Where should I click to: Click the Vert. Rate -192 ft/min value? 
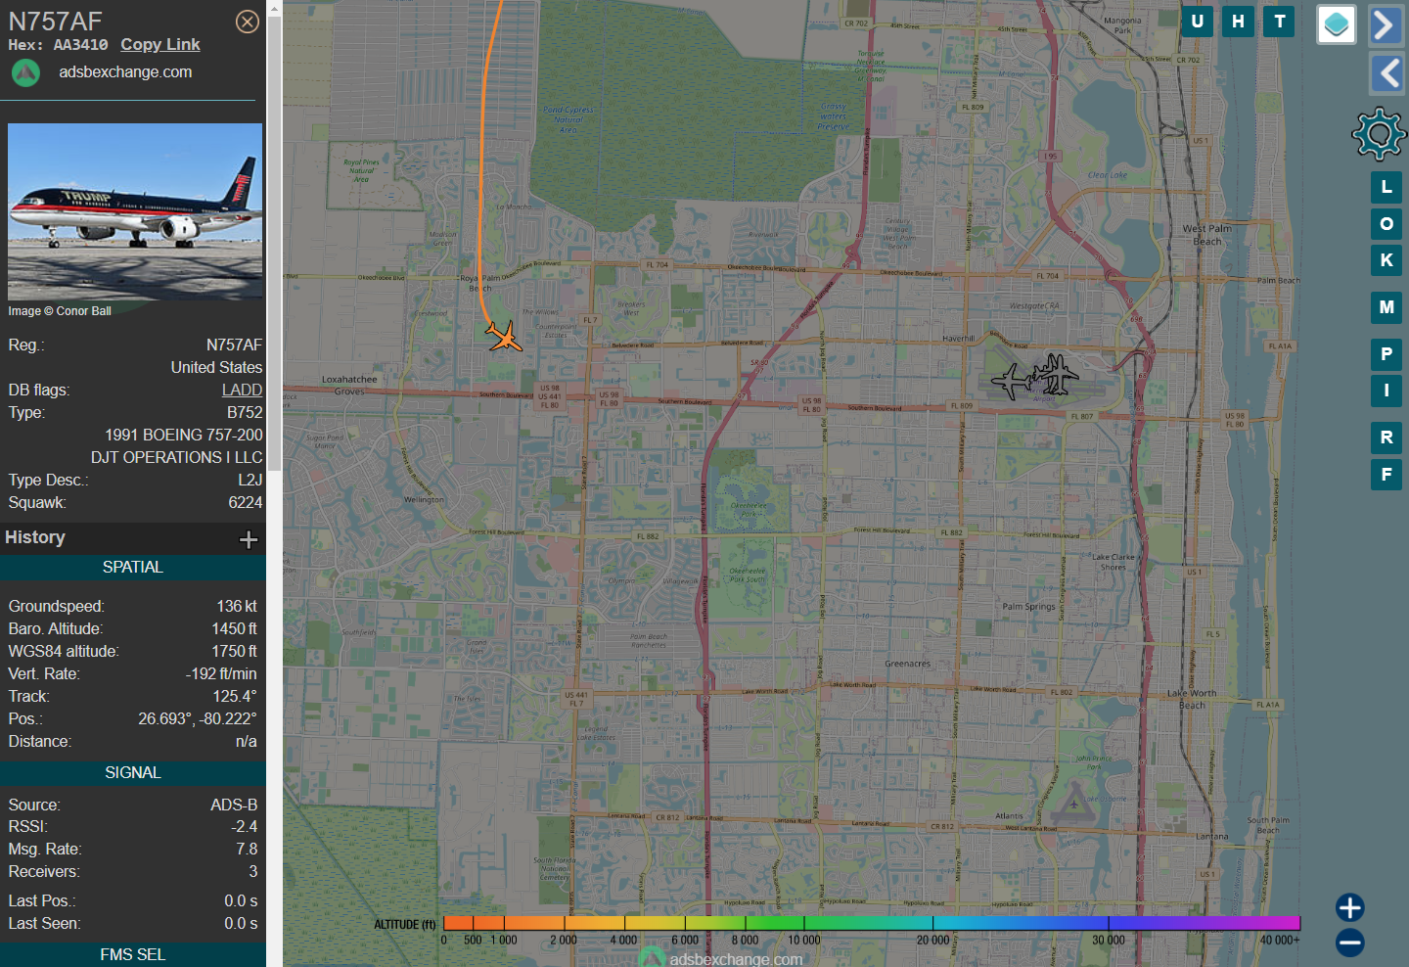click(x=221, y=674)
